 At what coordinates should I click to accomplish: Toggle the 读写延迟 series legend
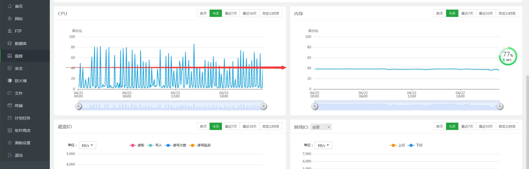coord(200,145)
